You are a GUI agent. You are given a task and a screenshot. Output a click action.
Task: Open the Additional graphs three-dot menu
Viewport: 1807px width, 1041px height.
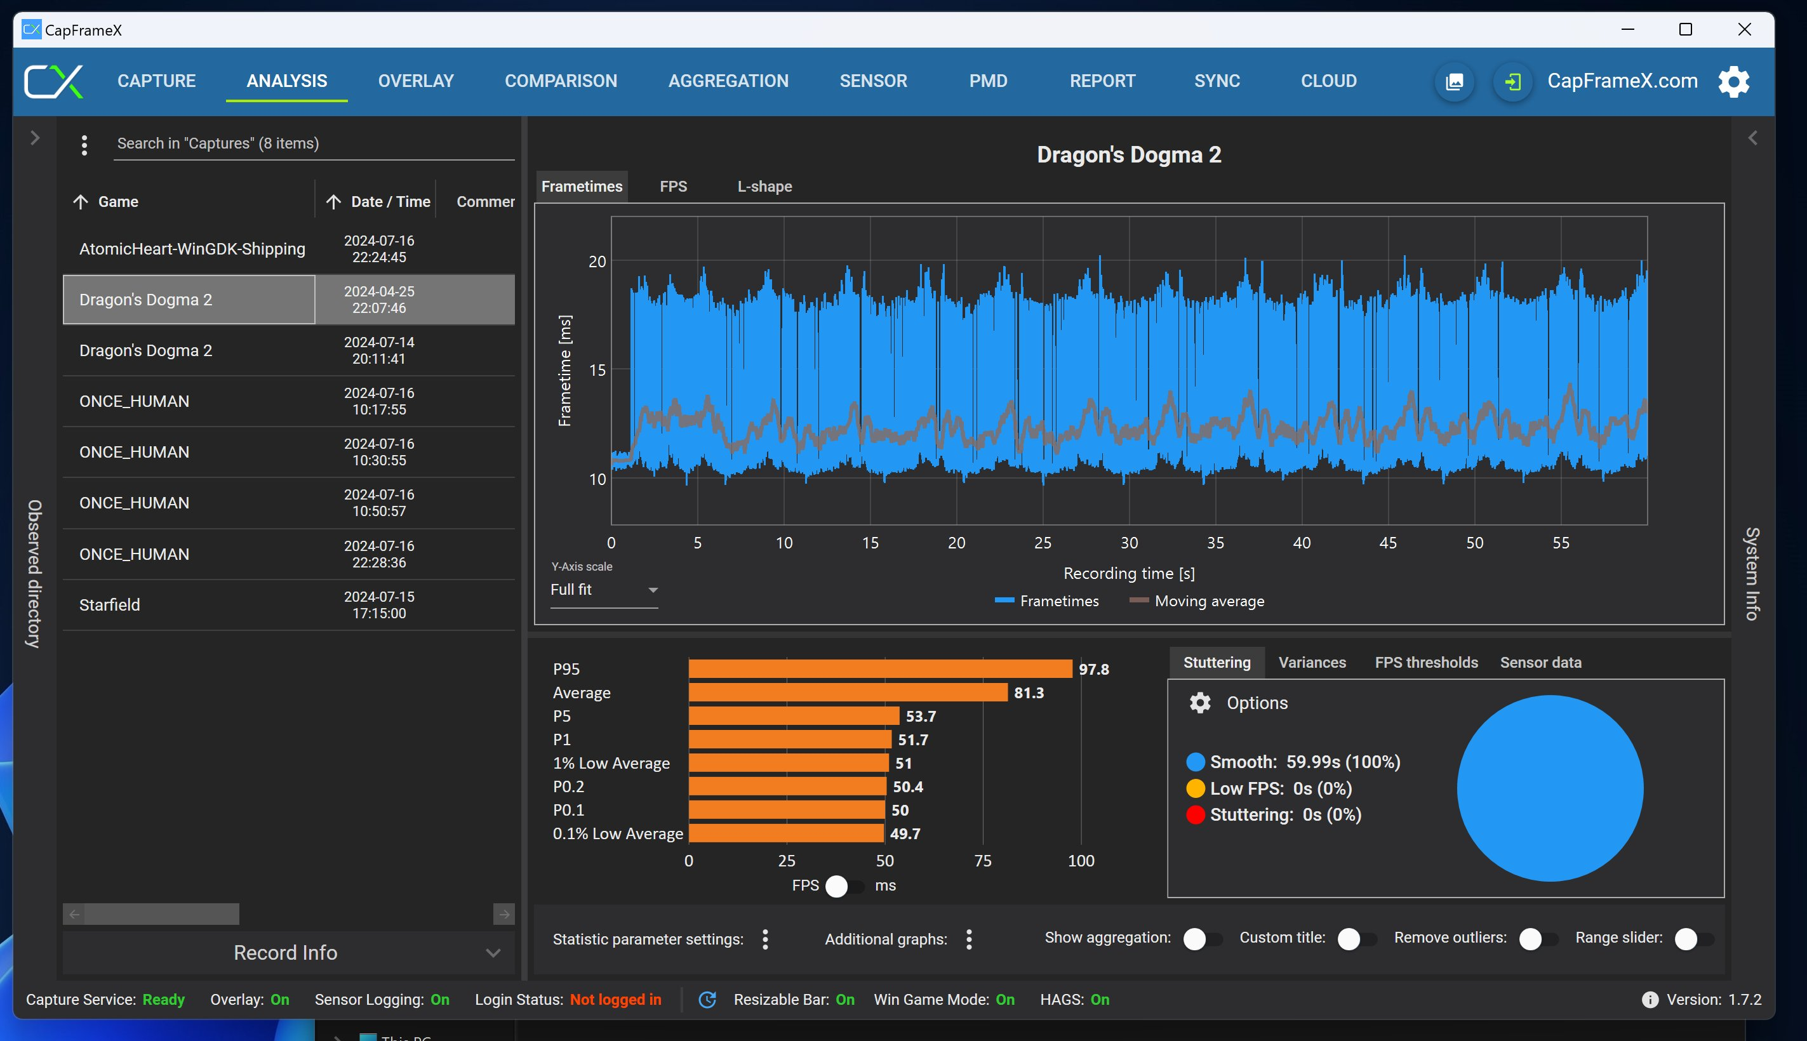coord(969,939)
